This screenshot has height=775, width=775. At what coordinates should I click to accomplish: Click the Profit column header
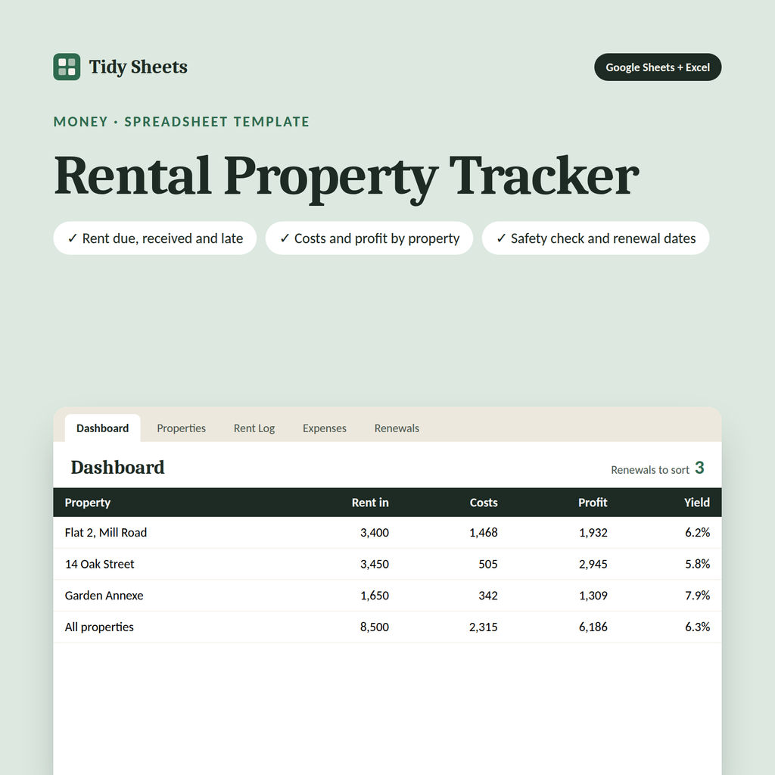click(593, 503)
